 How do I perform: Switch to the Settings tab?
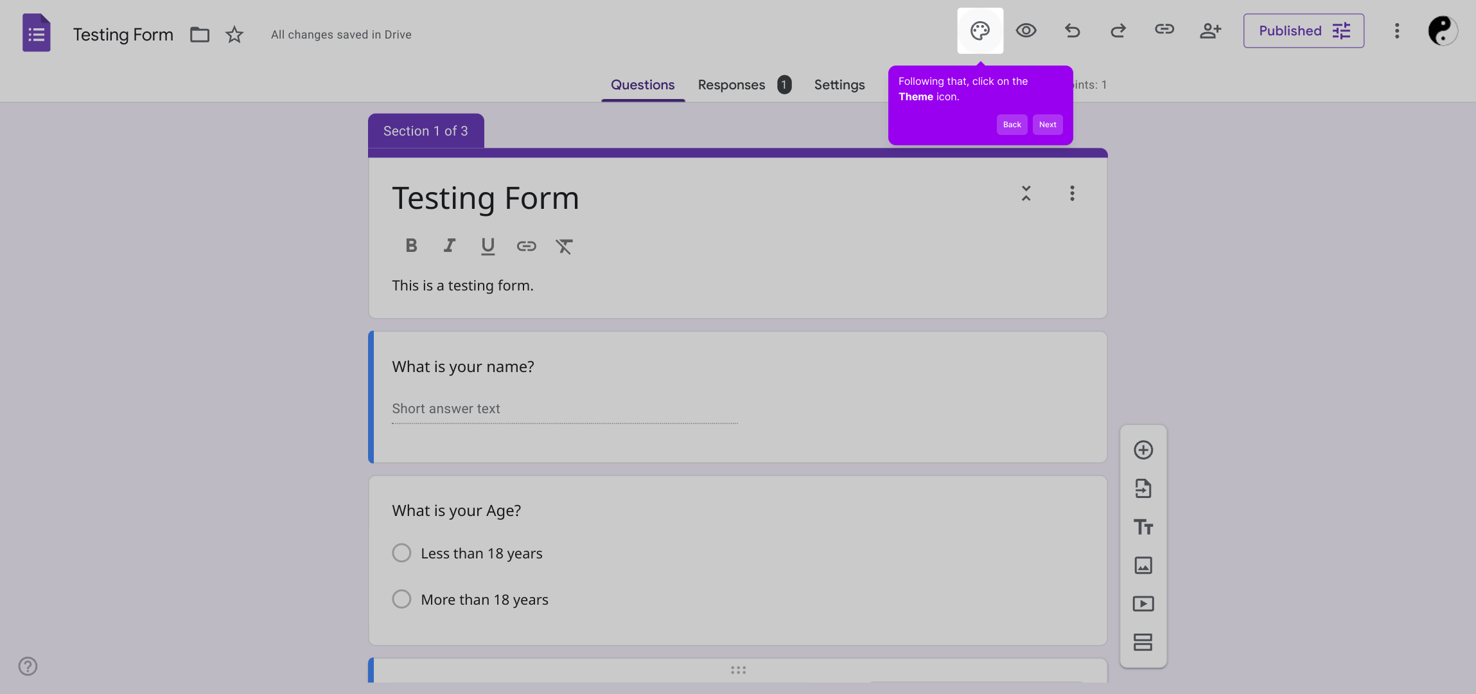[x=839, y=85]
